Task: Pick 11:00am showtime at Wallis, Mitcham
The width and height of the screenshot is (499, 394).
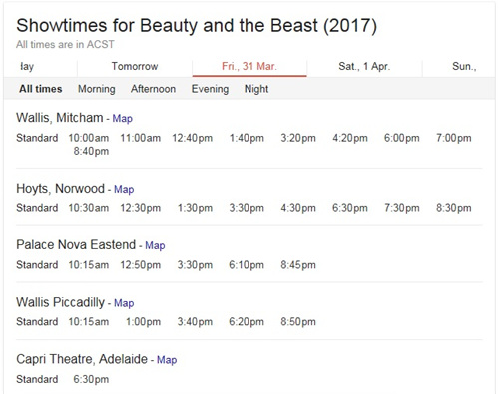Action: point(141,138)
